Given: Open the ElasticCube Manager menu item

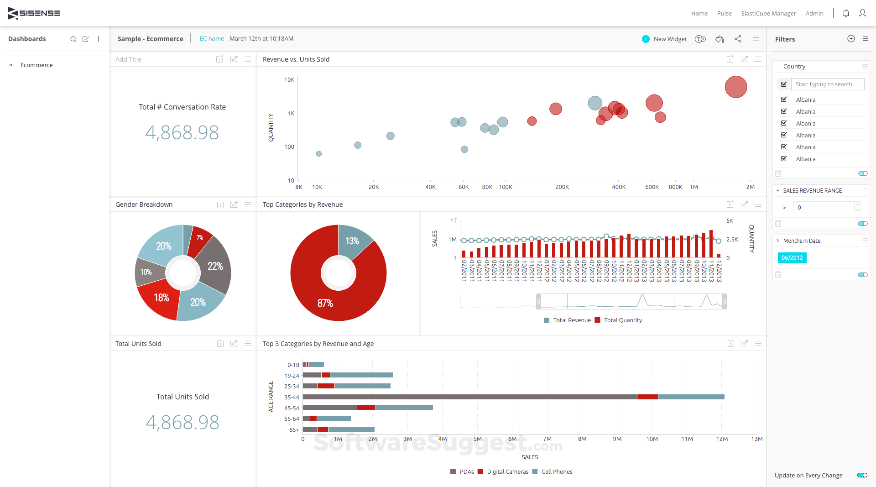Looking at the screenshot, I should [768, 13].
